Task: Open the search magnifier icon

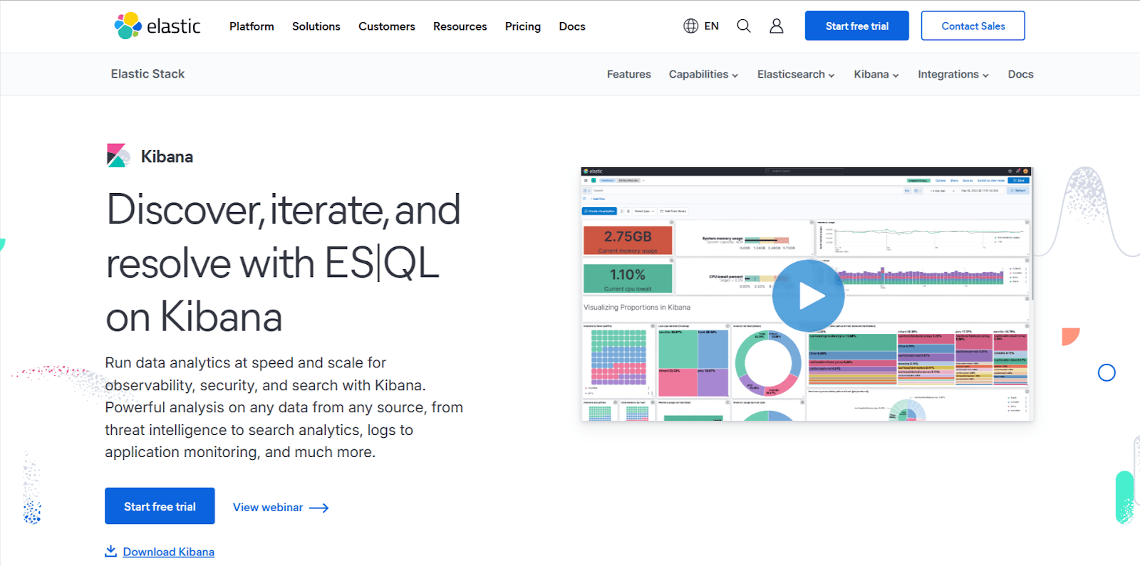Action: pos(744,26)
